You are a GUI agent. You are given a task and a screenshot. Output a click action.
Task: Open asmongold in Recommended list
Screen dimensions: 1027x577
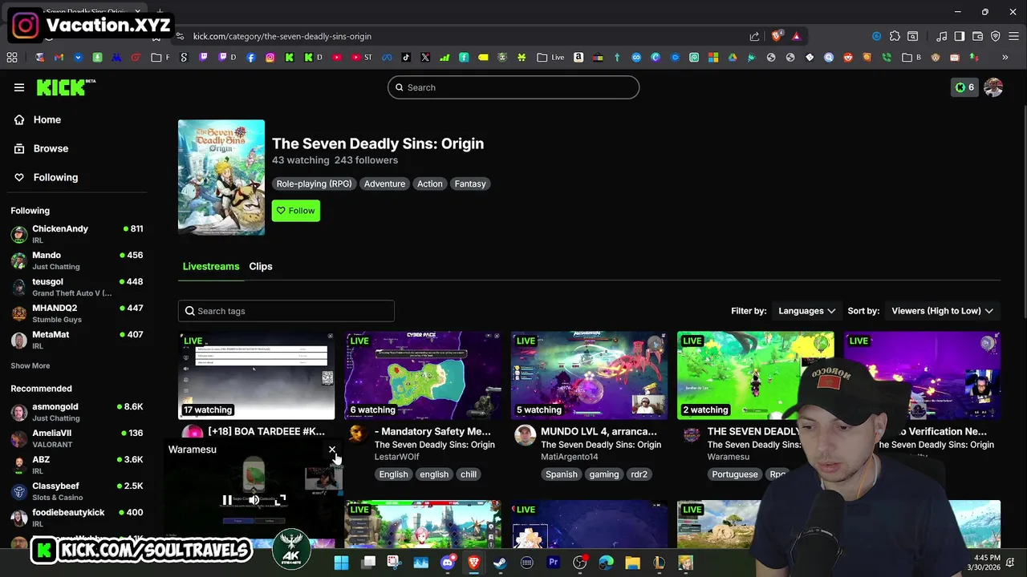[x=77, y=412]
